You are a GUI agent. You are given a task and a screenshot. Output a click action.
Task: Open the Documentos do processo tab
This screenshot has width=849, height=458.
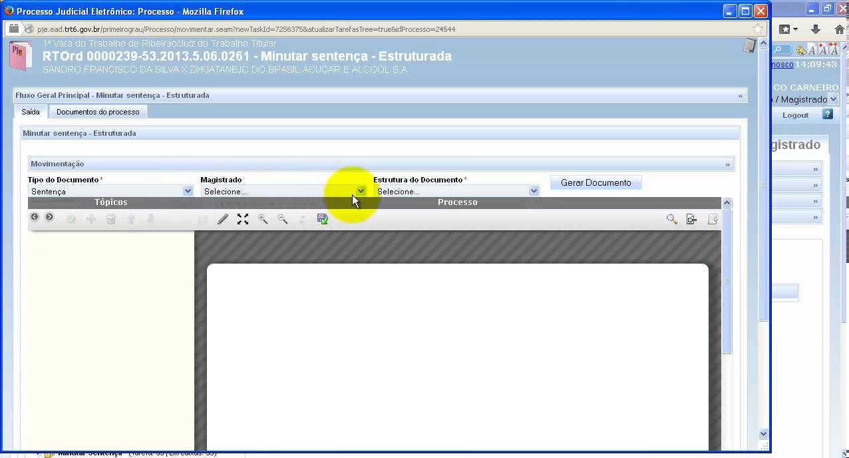point(98,112)
